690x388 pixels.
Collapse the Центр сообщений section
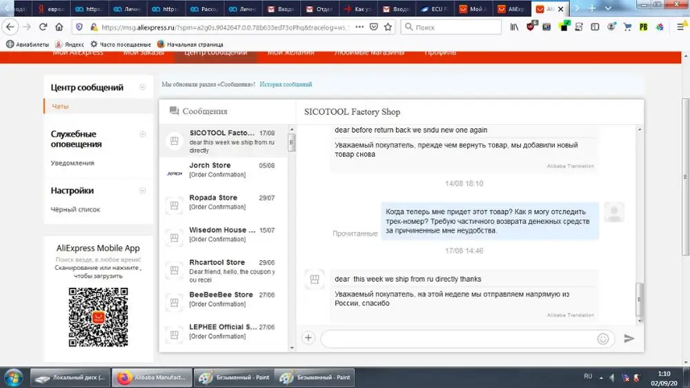pyautogui.click(x=143, y=87)
